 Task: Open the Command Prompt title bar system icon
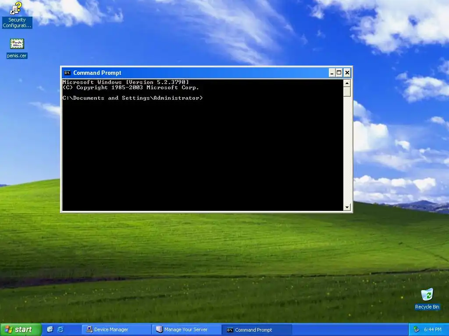pyautogui.click(x=67, y=73)
